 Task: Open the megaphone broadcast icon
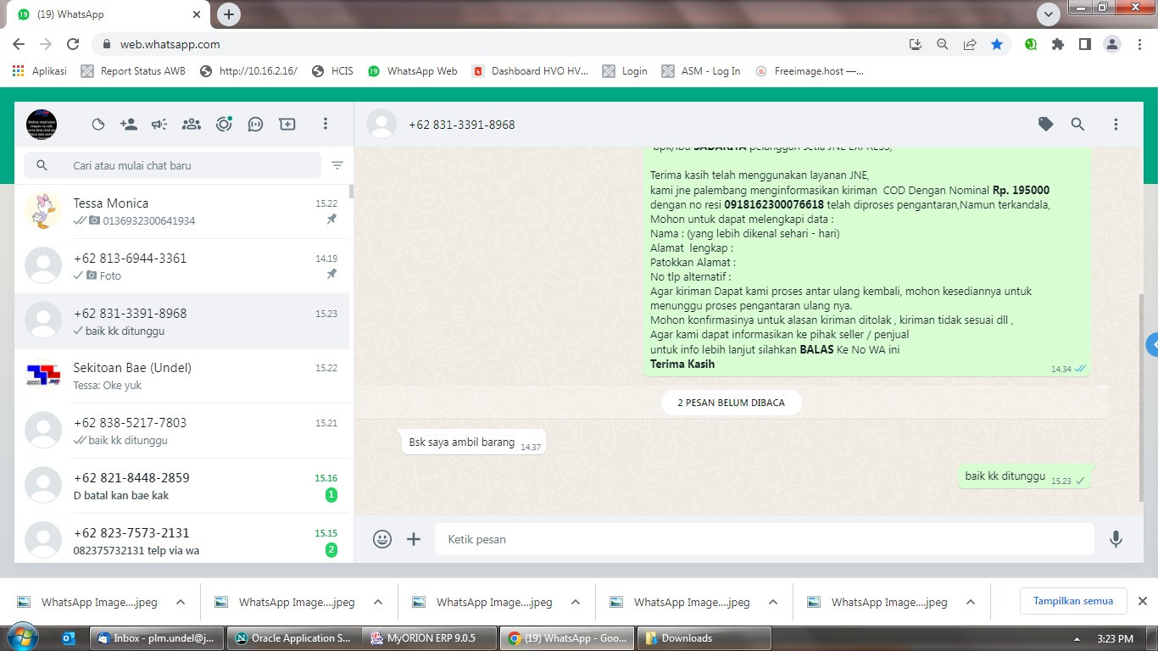159,125
